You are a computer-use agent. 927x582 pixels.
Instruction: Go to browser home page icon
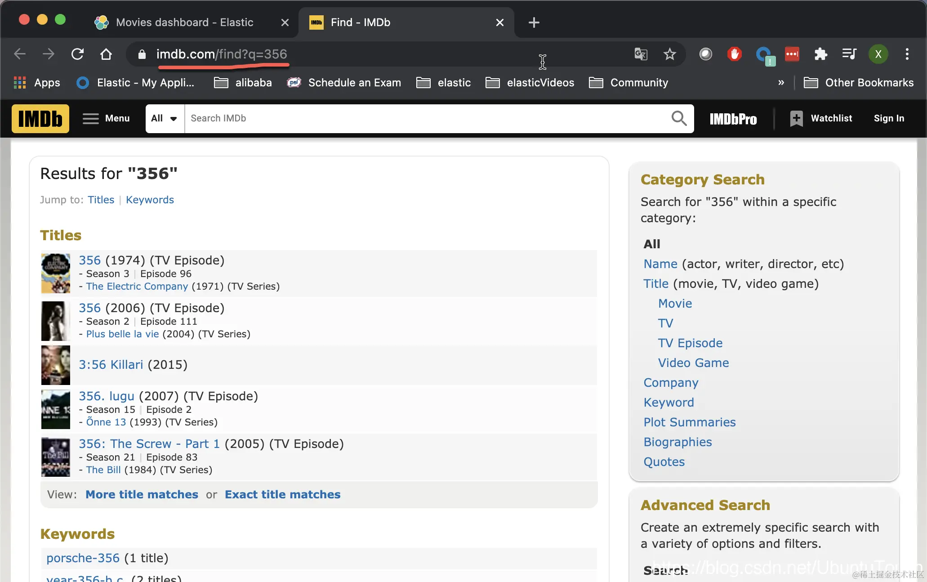106,54
